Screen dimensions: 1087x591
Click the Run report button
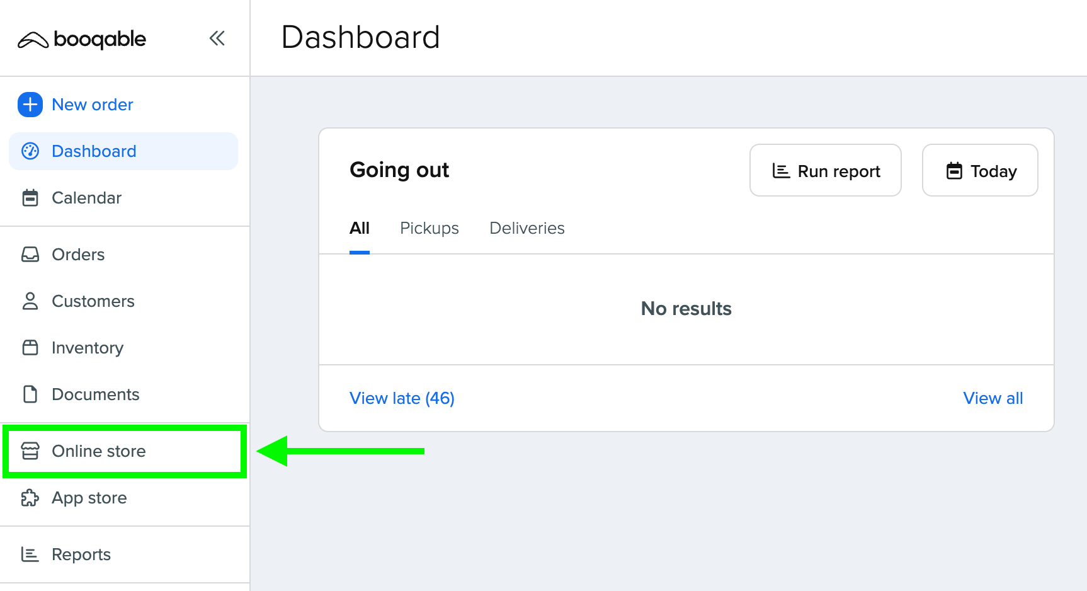(x=825, y=171)
